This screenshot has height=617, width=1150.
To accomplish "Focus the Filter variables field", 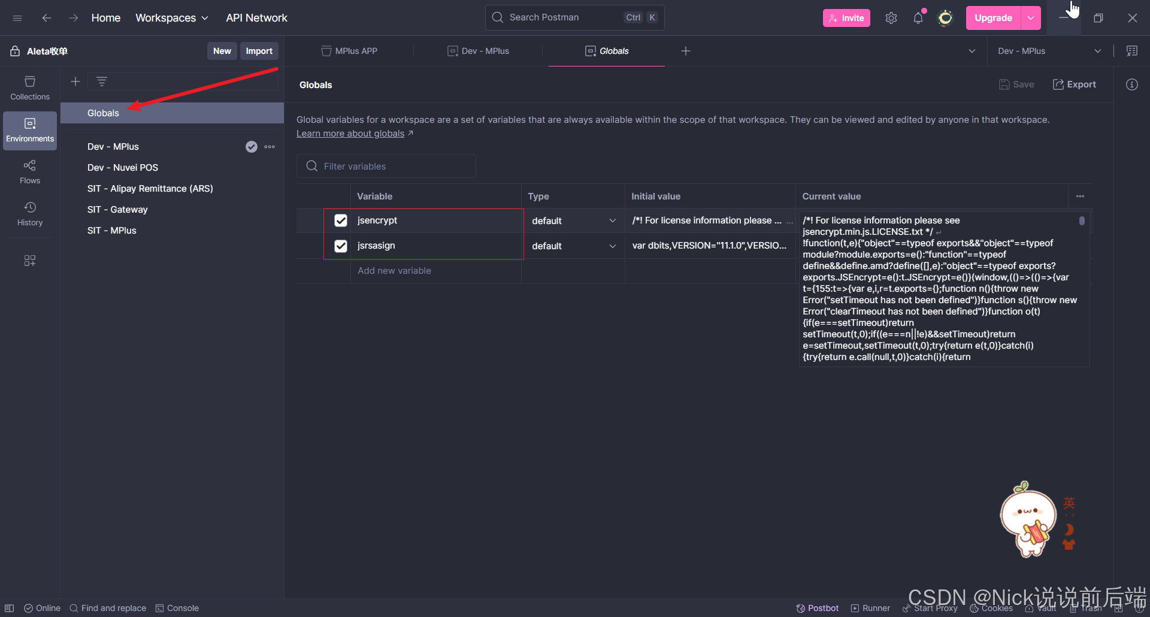I will pos(386,166).
